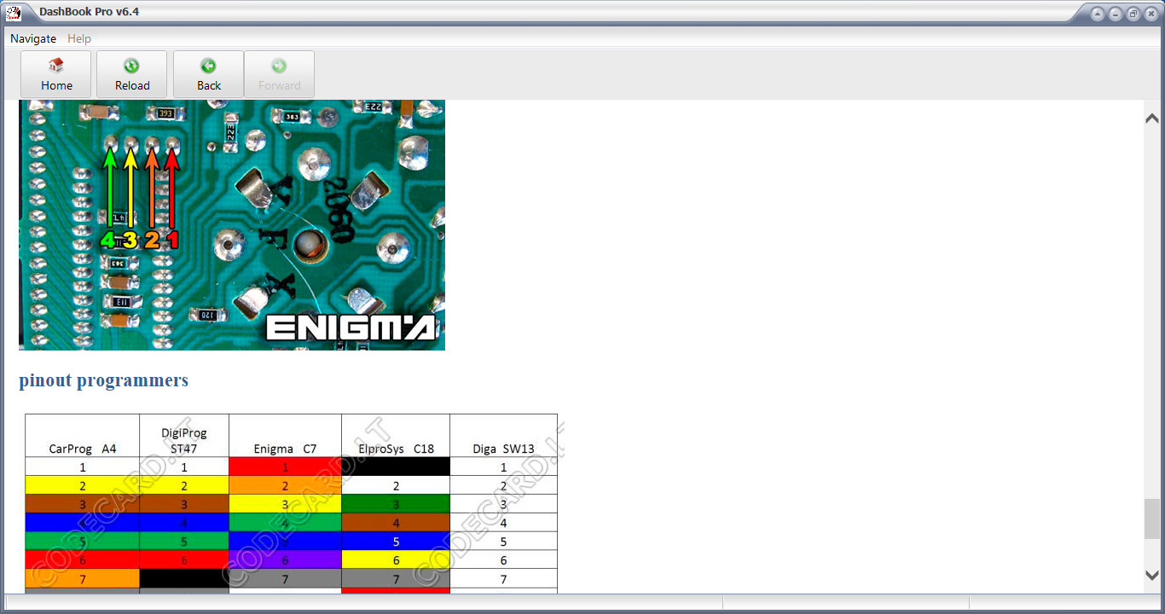1165x614 pixels.
Task: Click ElproSys pin 2 white cell
Action: pos(396,485)
